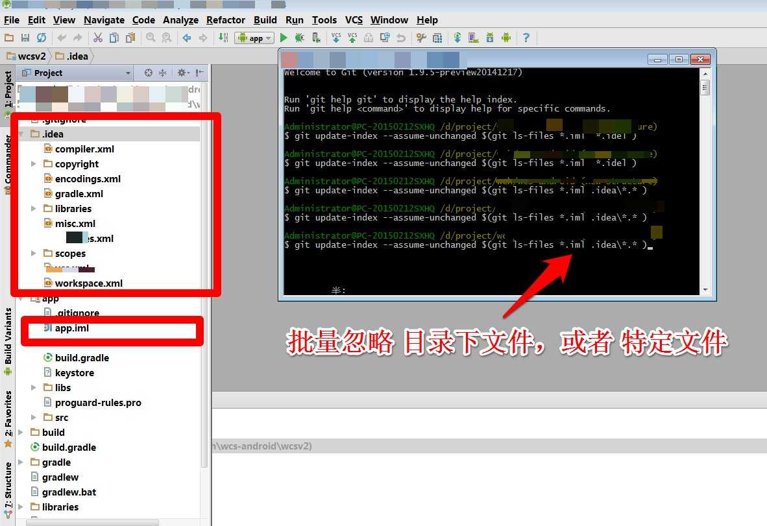The width and height of the screenshot is (767, 526).
Task: Navigate Back with the left arrow icon
Action: pyautogui.click(x=187, y=38)
